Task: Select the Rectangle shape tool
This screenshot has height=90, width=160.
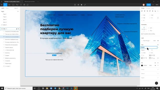Action: point(13,5)
